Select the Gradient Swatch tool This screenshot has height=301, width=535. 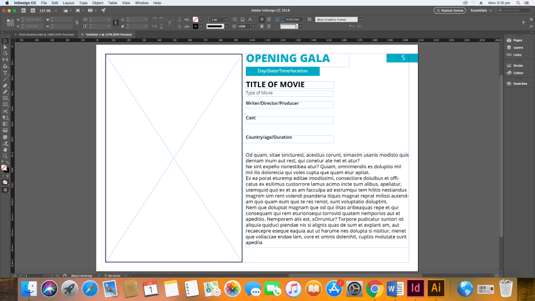5,124
